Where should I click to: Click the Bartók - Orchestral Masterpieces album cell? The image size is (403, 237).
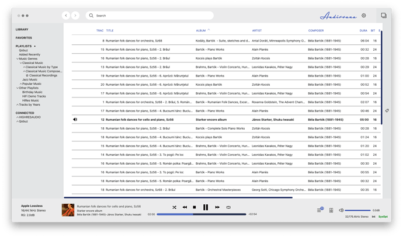218,190
